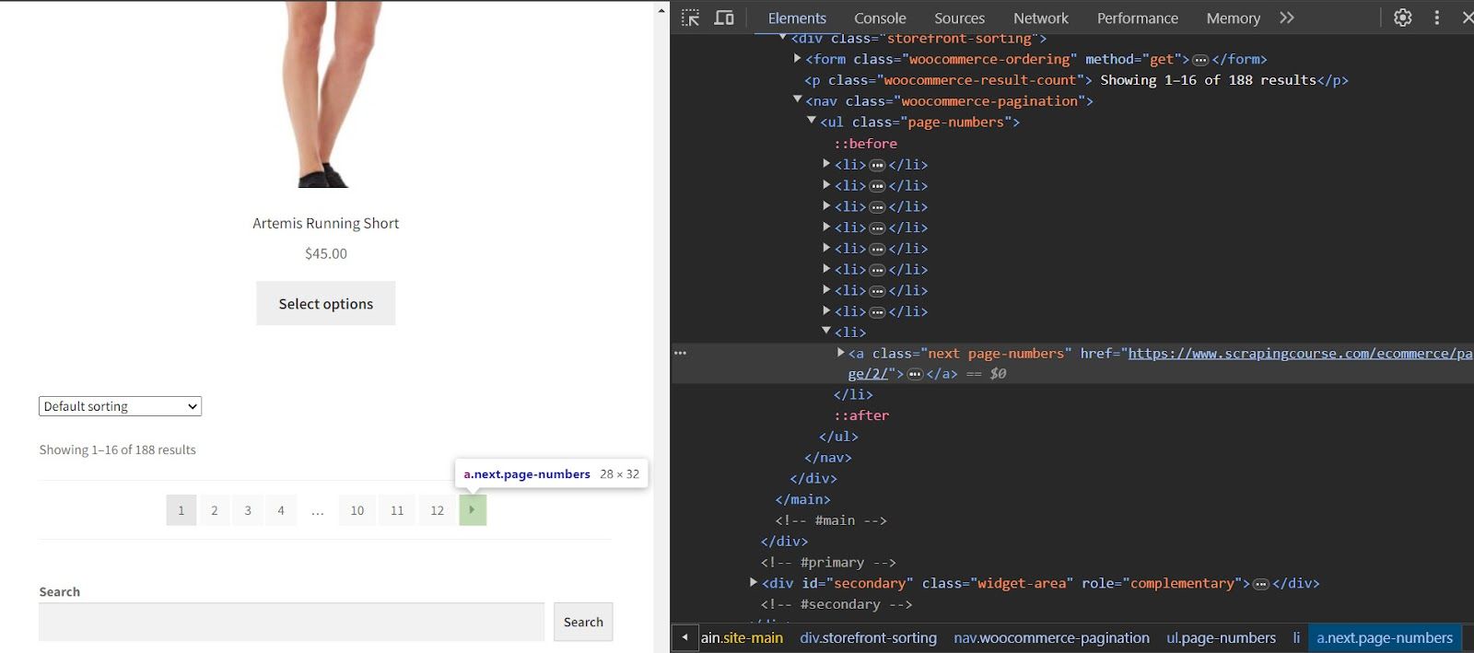Go to pagination page 2
Image resolution: width=1474 pixels, height=653 pixels.
(215, 510)
